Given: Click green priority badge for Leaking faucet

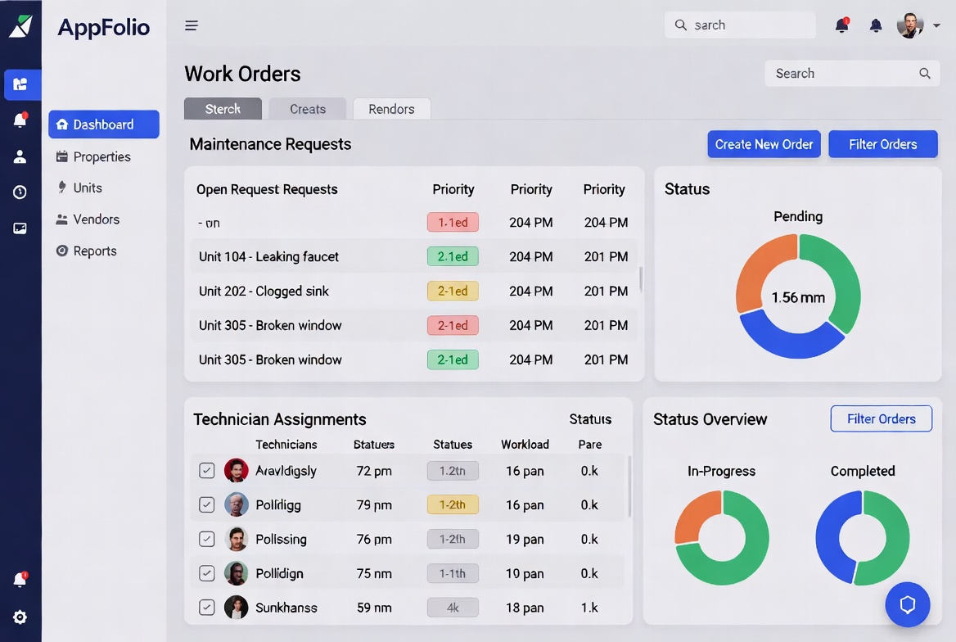Looking at the screenshot, I should pos(453,256).
